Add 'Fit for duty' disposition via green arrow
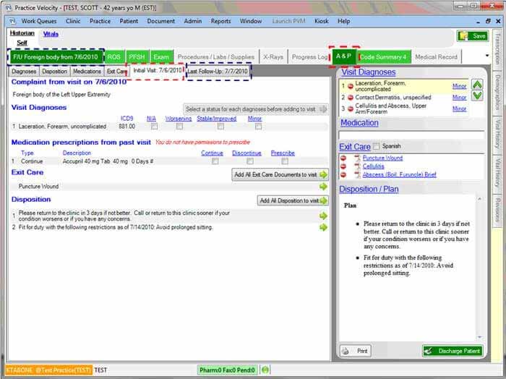 (324, 227)
